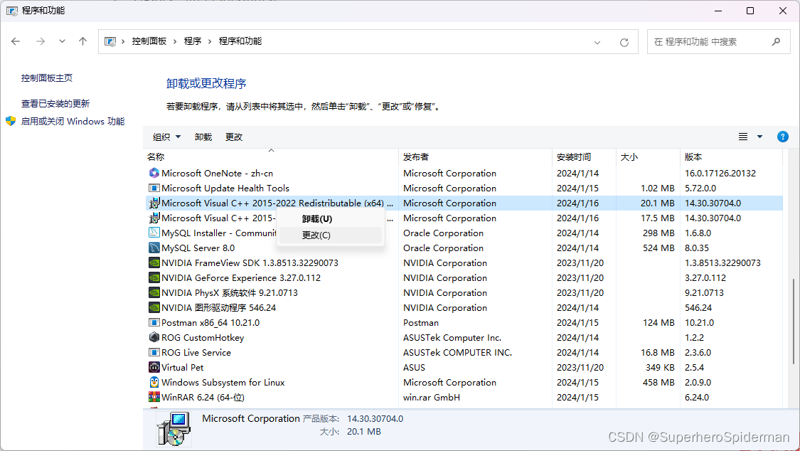This screenshot has width=800, height=451.
Task: Sort by the 发布者 column header
Action: click(476, 156)
